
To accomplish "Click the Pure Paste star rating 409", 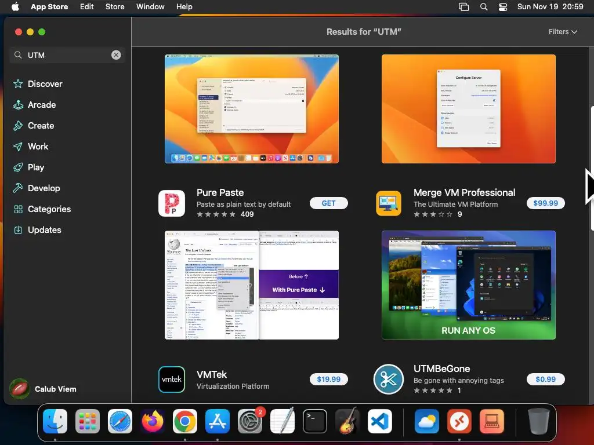I will (226, 214).
